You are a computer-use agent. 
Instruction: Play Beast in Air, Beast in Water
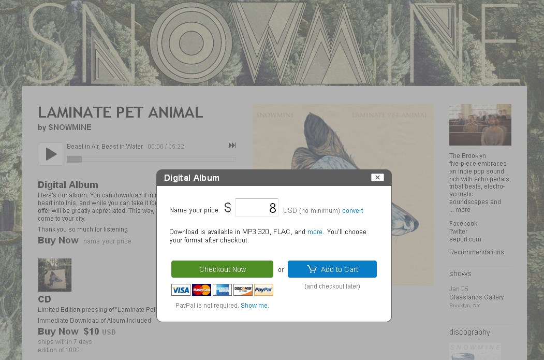pyautogui.click(x=51, y=154)
